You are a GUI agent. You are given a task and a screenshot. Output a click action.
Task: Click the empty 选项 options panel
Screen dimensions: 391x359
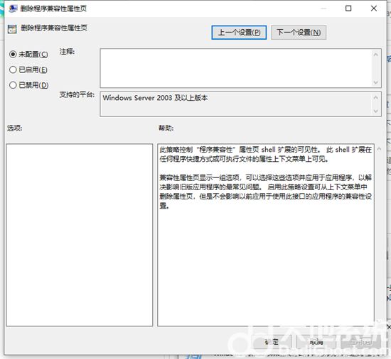tap(80, 235)
